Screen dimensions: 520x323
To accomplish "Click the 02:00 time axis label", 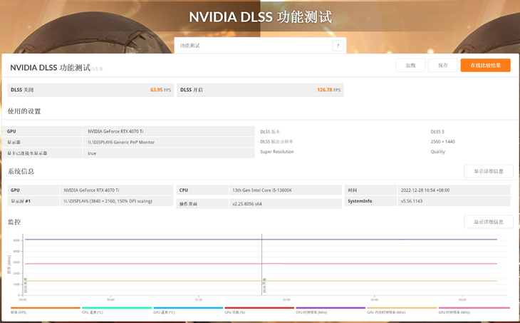I will pos(286,299).
